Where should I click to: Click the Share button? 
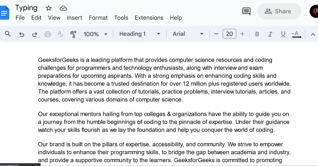click(x=279, y=11)
